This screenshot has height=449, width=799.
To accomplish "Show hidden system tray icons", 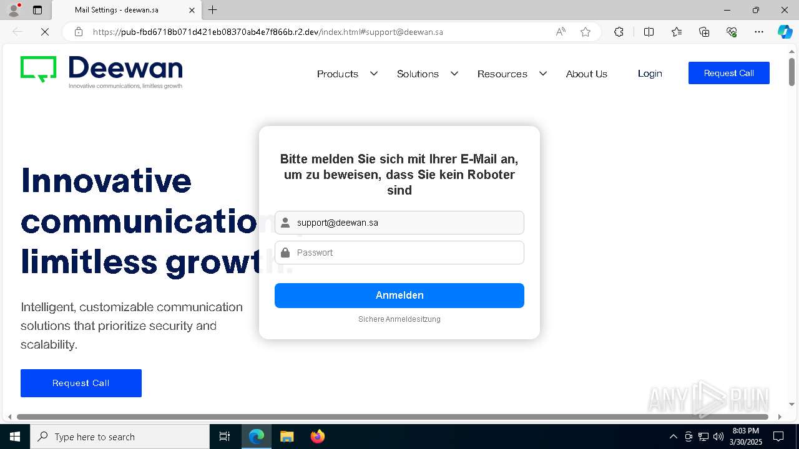I will pyautogui.click(x=673, y=437).
